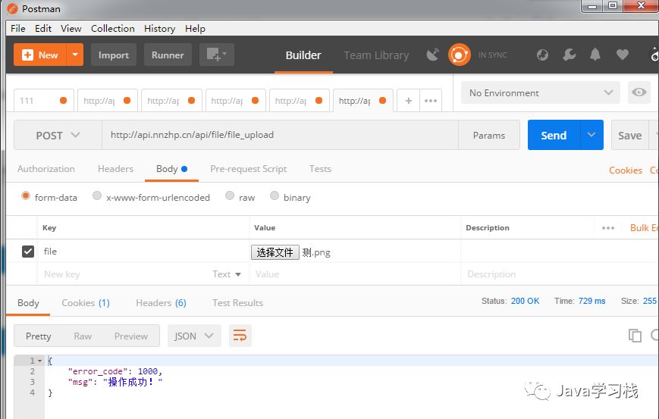
Task: Open the Help menu
Action: (x=195, y=29)
